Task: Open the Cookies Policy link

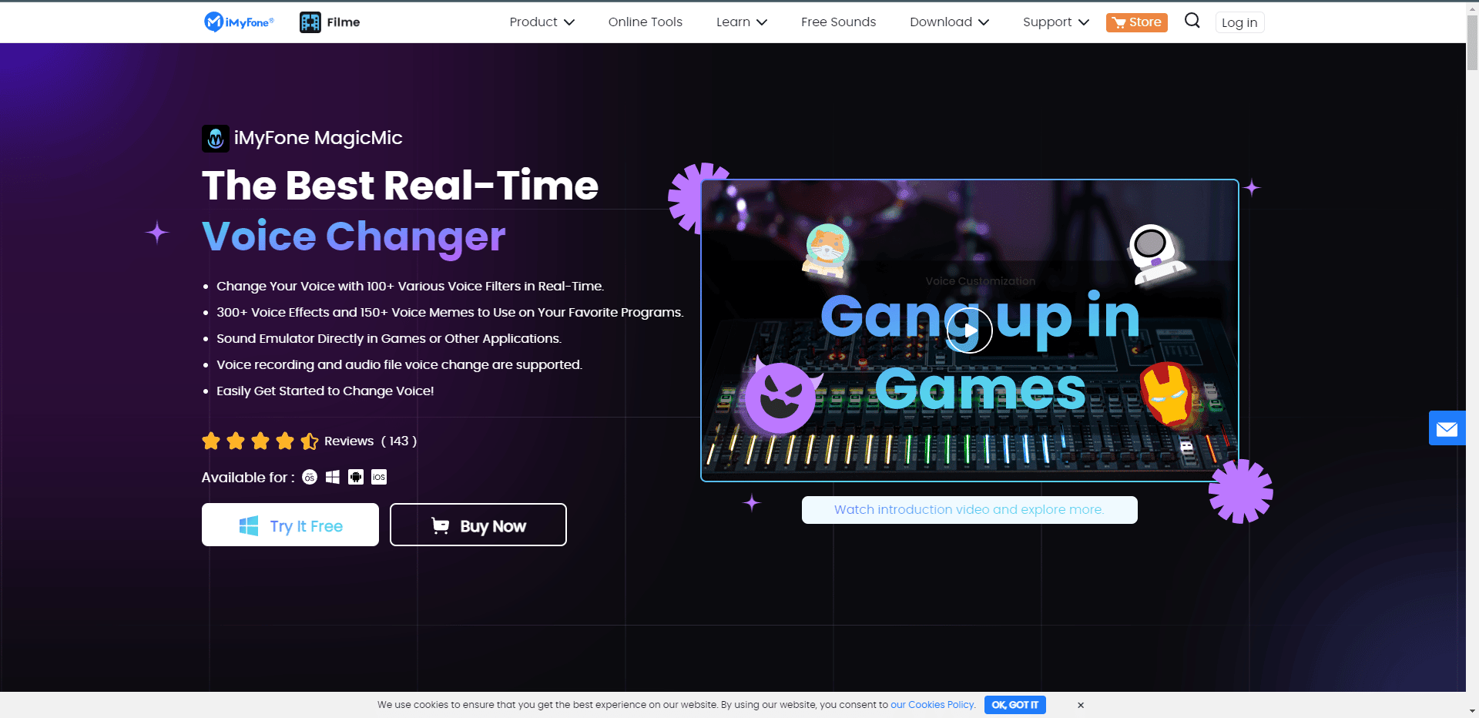Action: pyautogui.click(x=932, y=705)
